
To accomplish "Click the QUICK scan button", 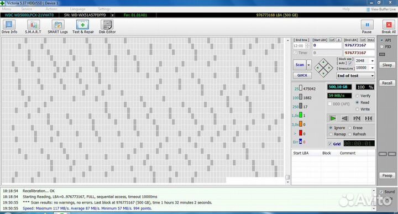I will [302, 75].
